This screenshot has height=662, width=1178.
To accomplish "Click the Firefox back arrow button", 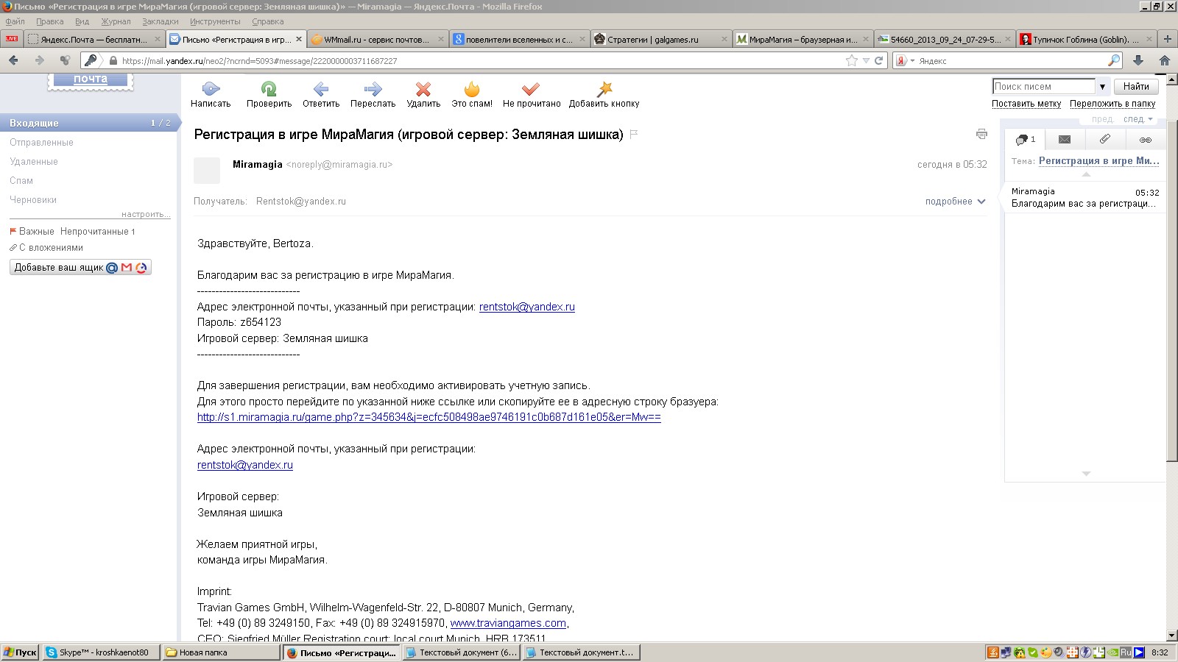I will point(13,60).
